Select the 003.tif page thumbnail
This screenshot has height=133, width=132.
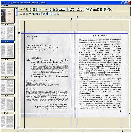coord(8,69)
